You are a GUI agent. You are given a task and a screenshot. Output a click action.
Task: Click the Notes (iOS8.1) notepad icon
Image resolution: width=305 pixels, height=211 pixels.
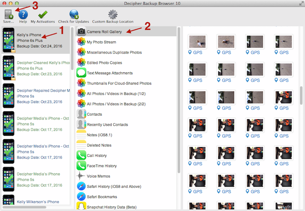tap(81, 134)
